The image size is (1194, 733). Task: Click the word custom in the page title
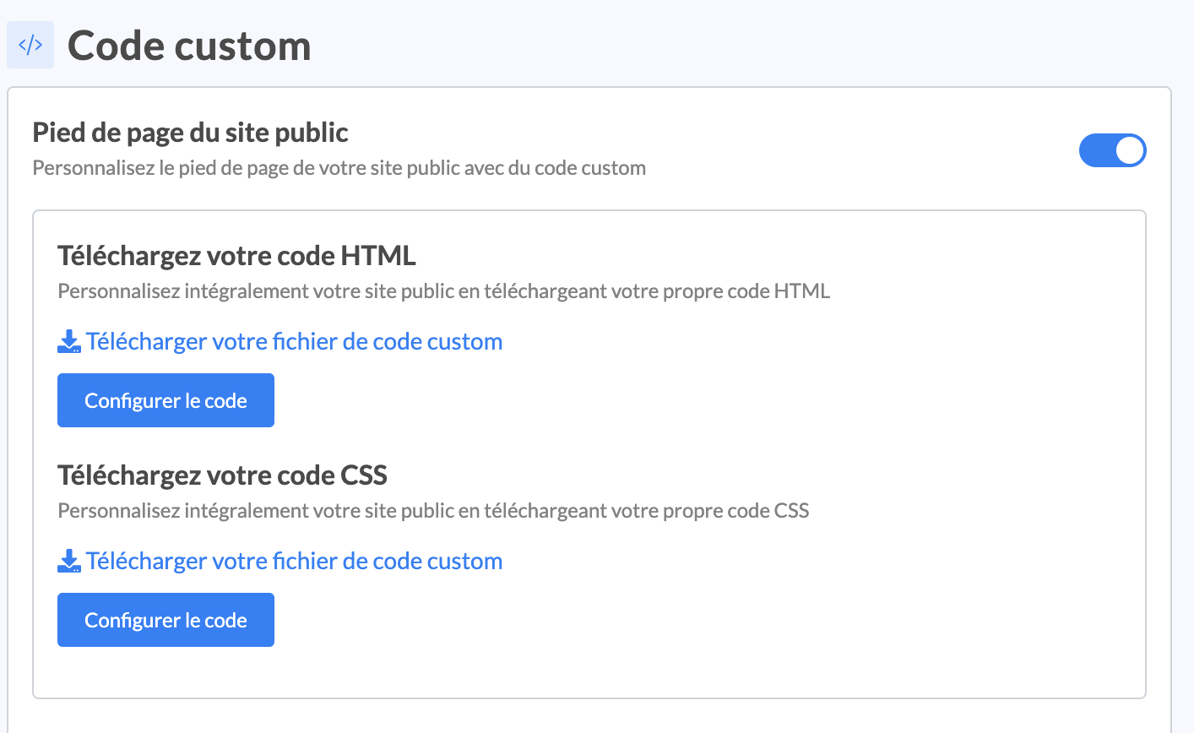[x=243, y=46]
